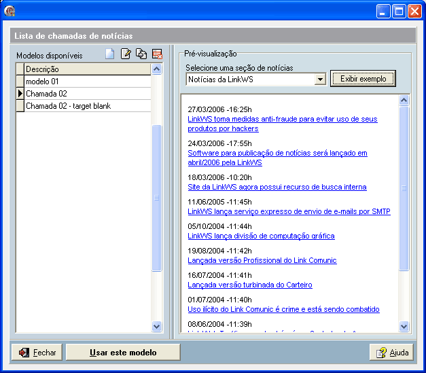Click the date text '27/03/2006 -16:25h'
426x373 pixels.
click(219, 109)
